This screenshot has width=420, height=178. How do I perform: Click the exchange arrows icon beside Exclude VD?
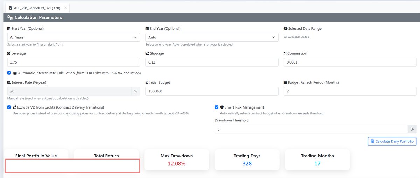pos(15,107)
